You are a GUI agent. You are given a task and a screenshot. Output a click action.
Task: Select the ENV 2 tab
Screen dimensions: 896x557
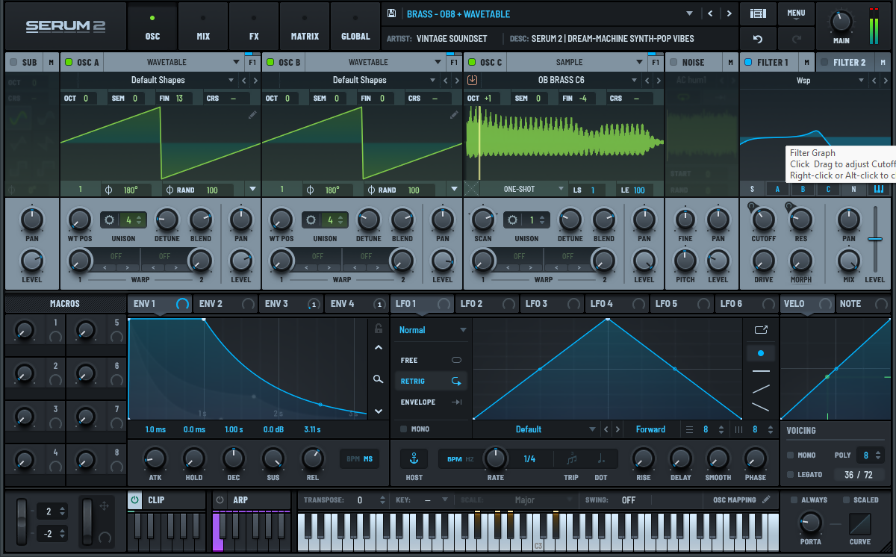point(225,304)
